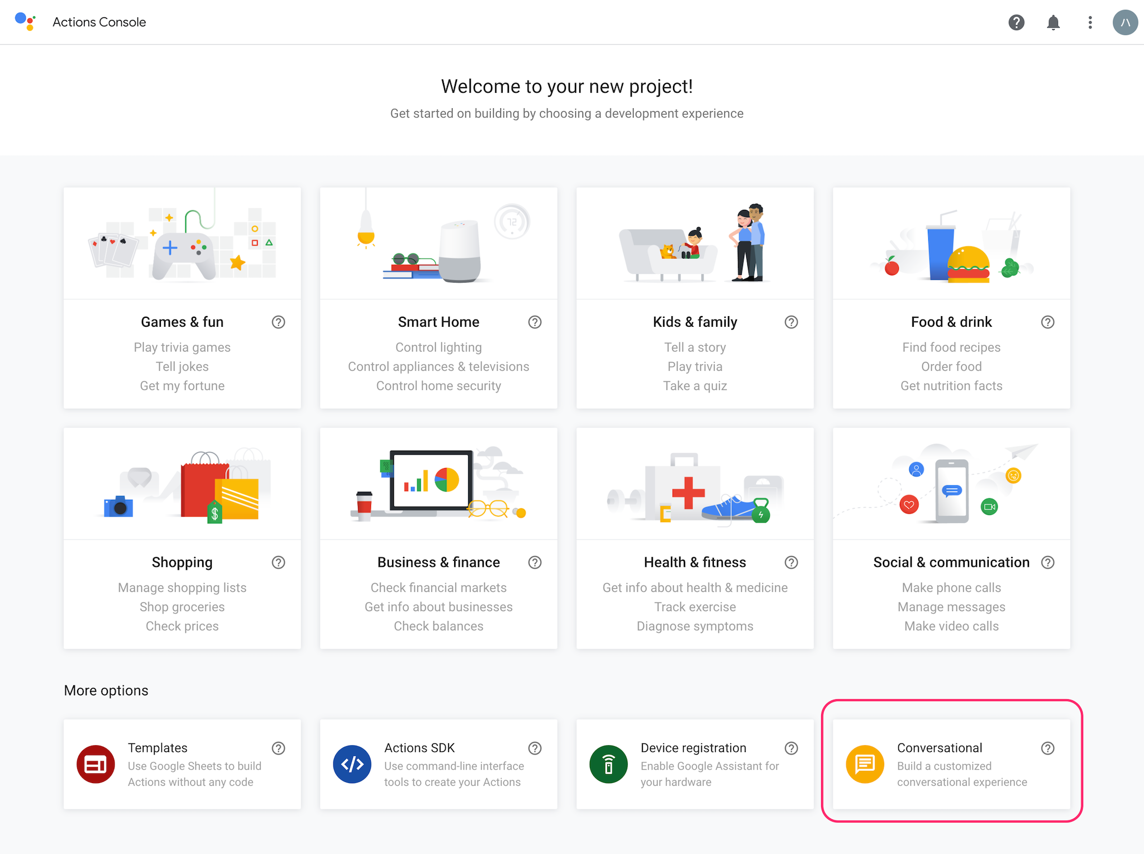1144x854 pixels.
Task: Open help for Actions SDK option
Action: pyautogui.click(x=535, y=748)
